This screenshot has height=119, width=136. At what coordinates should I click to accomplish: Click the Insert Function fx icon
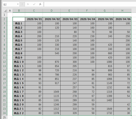click(x=40, y=4)
